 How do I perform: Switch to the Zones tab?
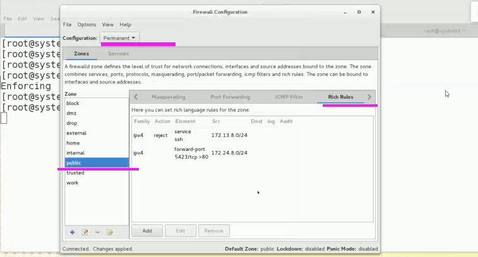coord(81,54)
